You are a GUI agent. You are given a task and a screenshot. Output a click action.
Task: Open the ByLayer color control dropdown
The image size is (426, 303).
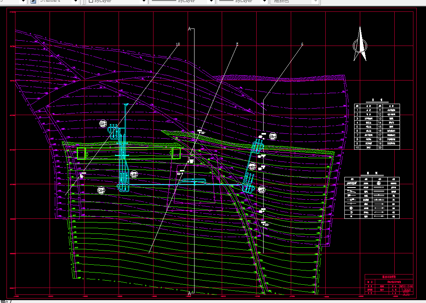(x=144, y=1)
